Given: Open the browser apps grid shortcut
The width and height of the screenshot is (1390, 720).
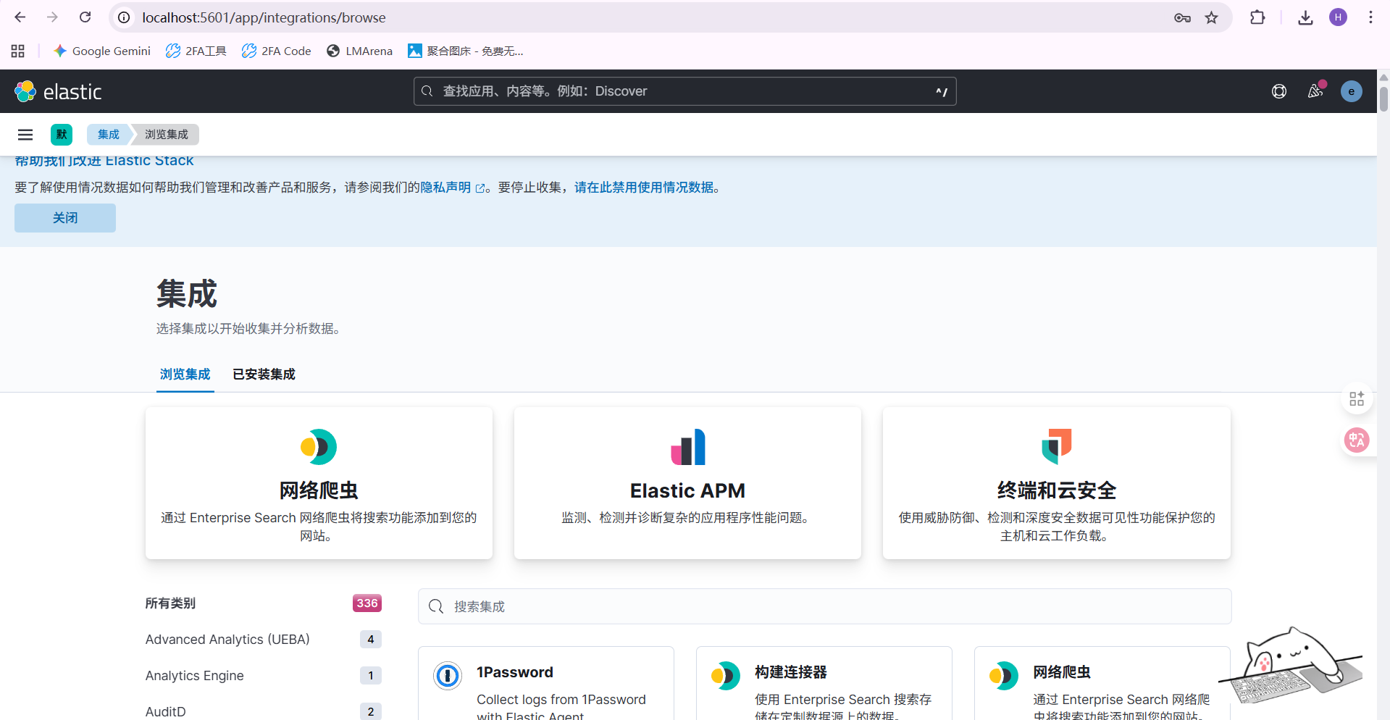Looking at the screenshot, I should coord(18,51).
